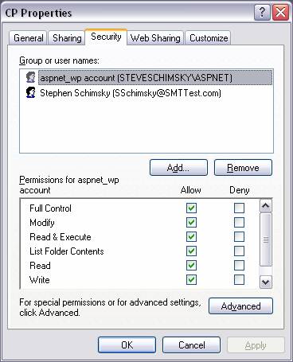Click the permissions scrollbar thumb
This screenshot has width=293, height=362.
pos(266,239)
